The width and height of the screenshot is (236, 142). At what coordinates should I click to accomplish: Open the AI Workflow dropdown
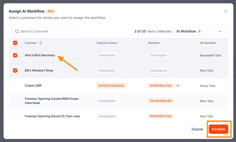(199, 31)
